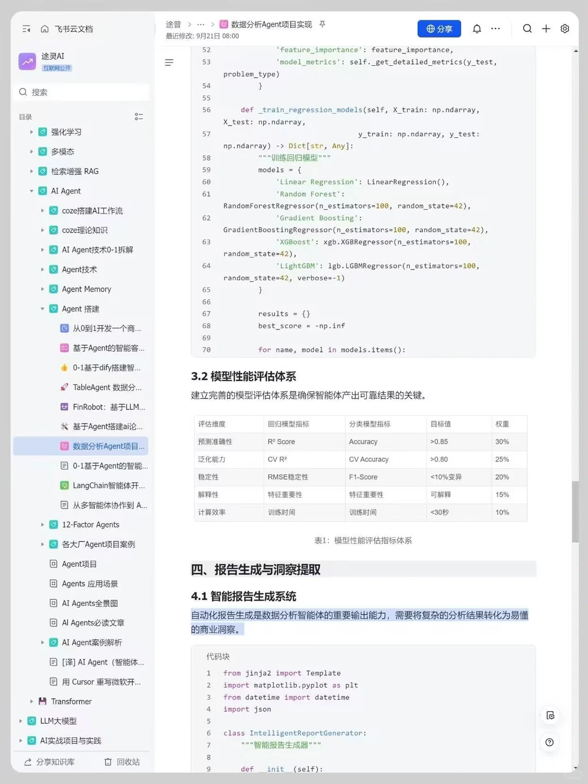This screenshot has width=588, height=784.
Task: Click the scroll-up arrow of the scrollbar
Action: (x=575, y=51)
